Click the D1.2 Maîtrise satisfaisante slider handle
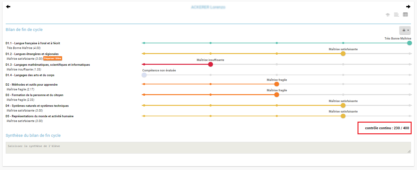The width and height of the screenshot is (417, 170). (343, 54)
